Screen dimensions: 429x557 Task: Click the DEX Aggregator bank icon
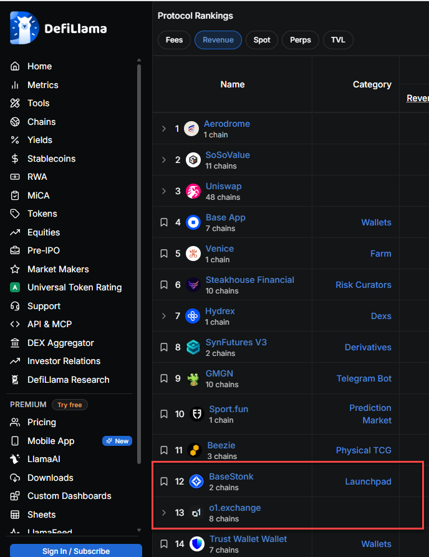15,343
